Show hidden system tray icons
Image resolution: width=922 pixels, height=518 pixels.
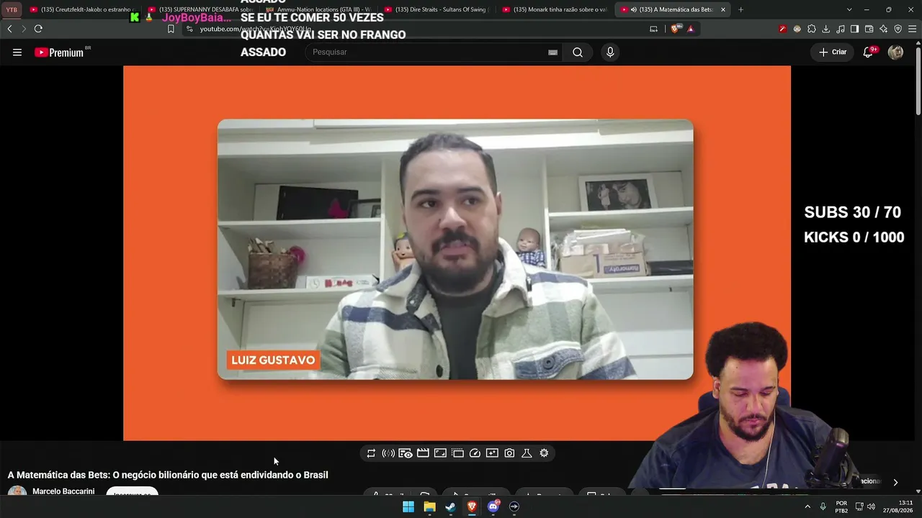click(807, 506)
